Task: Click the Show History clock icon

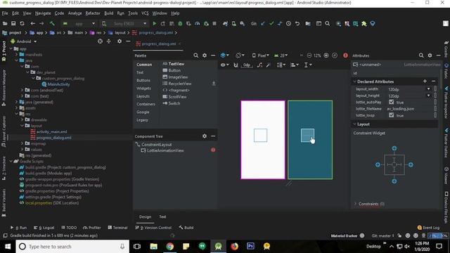Action: [x=288, y=23]
